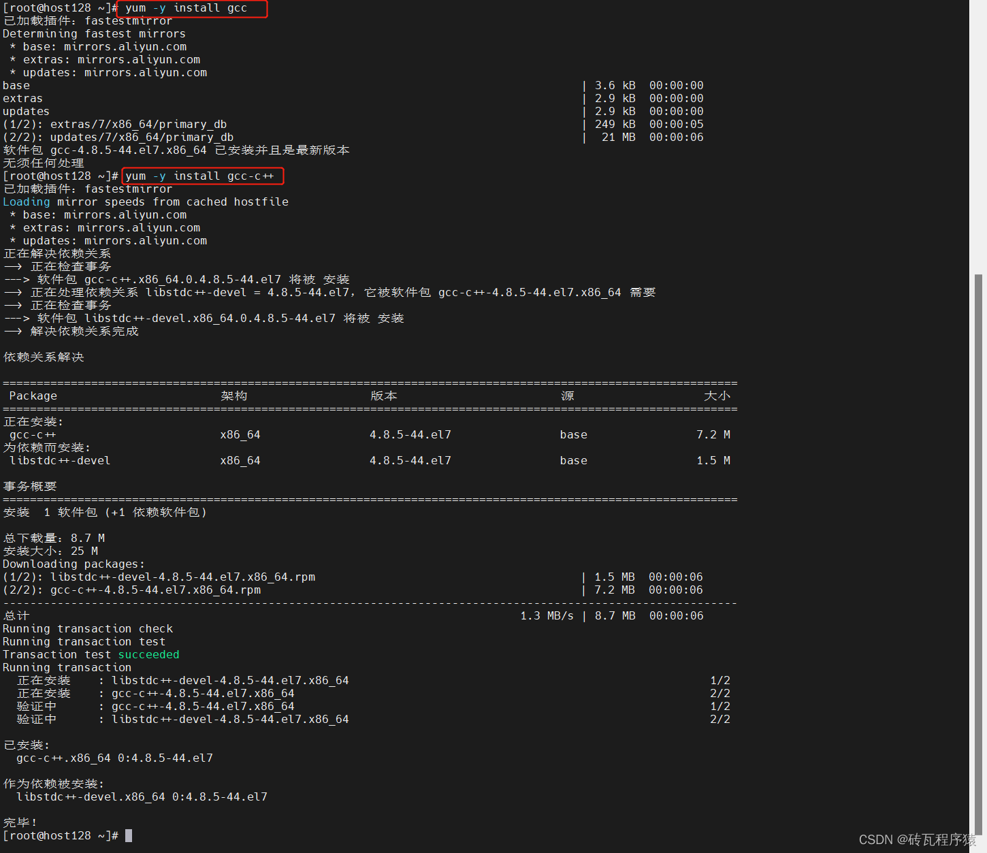Viewport: 987px width, 853px height.
Task: Click 'gcc-c++.x86_64 0:4.8.5-44.el7' installed line
Action: click(x=114, y=758)
